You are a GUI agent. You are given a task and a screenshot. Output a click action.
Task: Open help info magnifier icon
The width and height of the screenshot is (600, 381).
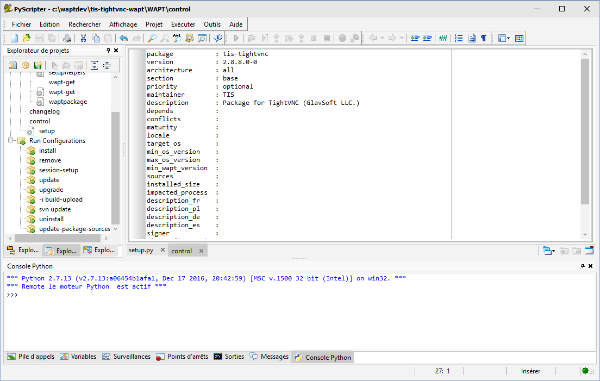[218, 38]
